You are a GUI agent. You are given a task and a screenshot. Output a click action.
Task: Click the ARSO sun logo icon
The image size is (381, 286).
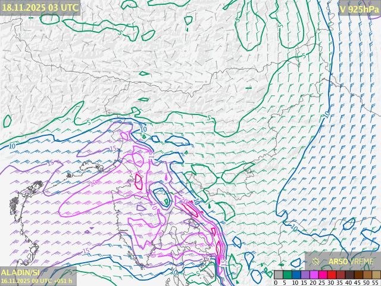(x=316, y=262)
